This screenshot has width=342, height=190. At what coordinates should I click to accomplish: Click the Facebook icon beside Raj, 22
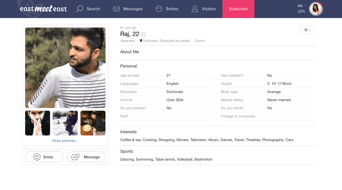(143, 34)
